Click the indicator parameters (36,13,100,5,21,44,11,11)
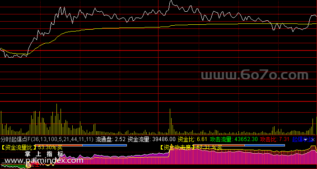The image size is (317, 169). 62,139
